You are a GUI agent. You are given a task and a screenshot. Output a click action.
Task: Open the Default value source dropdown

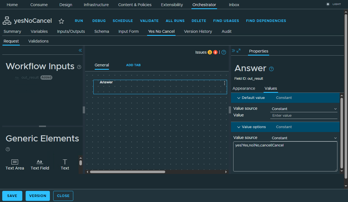pyautogui.click(x=304, y=109)
